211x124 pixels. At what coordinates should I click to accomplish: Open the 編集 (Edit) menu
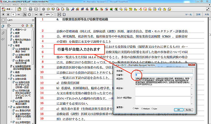pos(16,5)
